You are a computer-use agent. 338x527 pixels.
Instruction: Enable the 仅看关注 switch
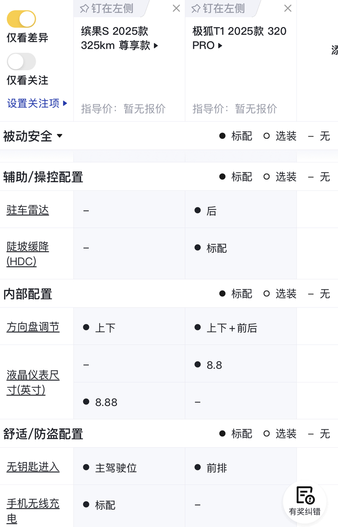tap(21, 61)
